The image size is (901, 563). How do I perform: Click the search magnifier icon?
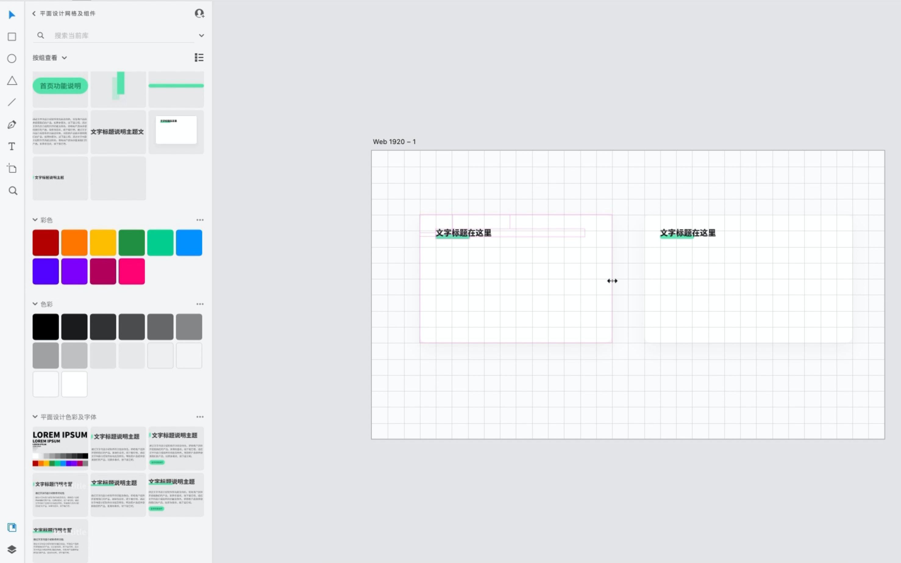point(41,35)
